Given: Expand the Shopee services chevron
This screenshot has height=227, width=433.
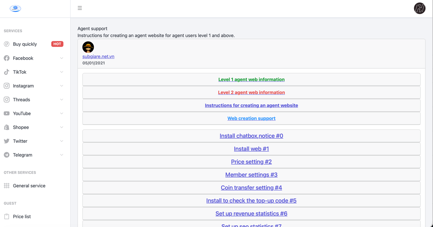Looking at the screenshot, I should [62, 127].
